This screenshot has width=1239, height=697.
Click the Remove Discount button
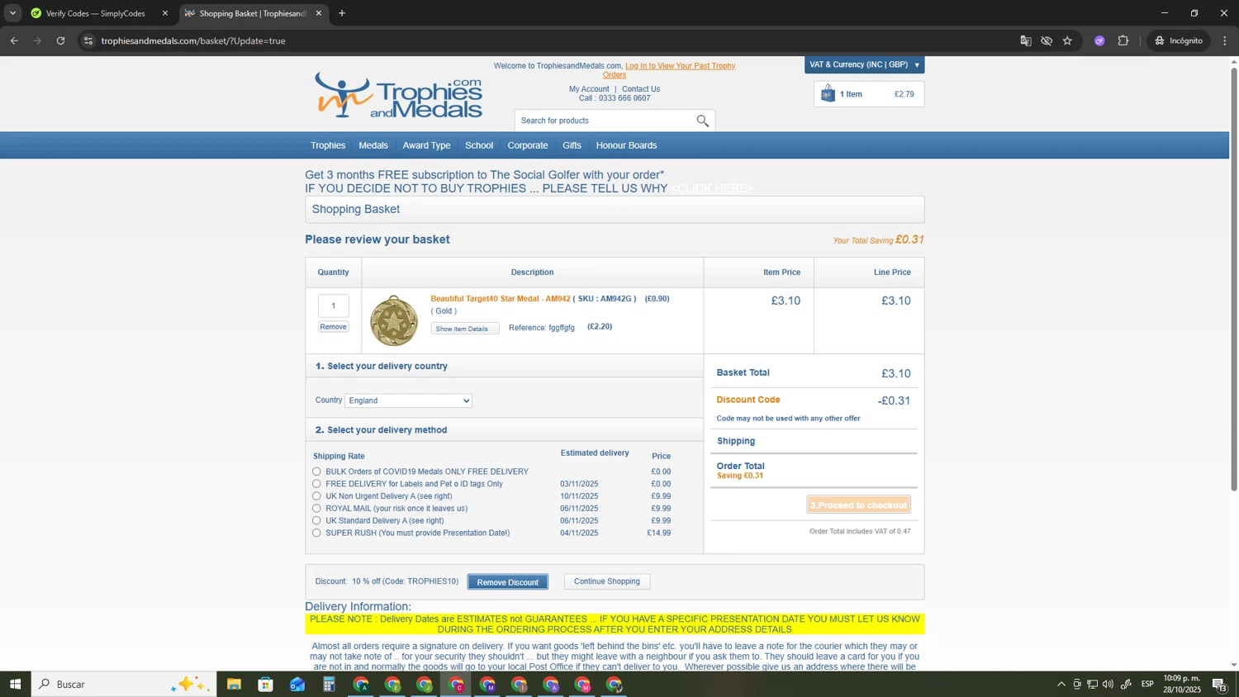click(x=507, y=582)
